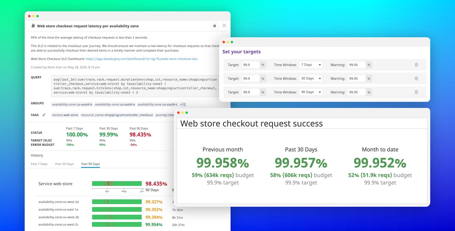The height and width of the screenshot is (231, 455).
Task: Open SLO settings via the gear icon
Action: (x=215, y=26)
